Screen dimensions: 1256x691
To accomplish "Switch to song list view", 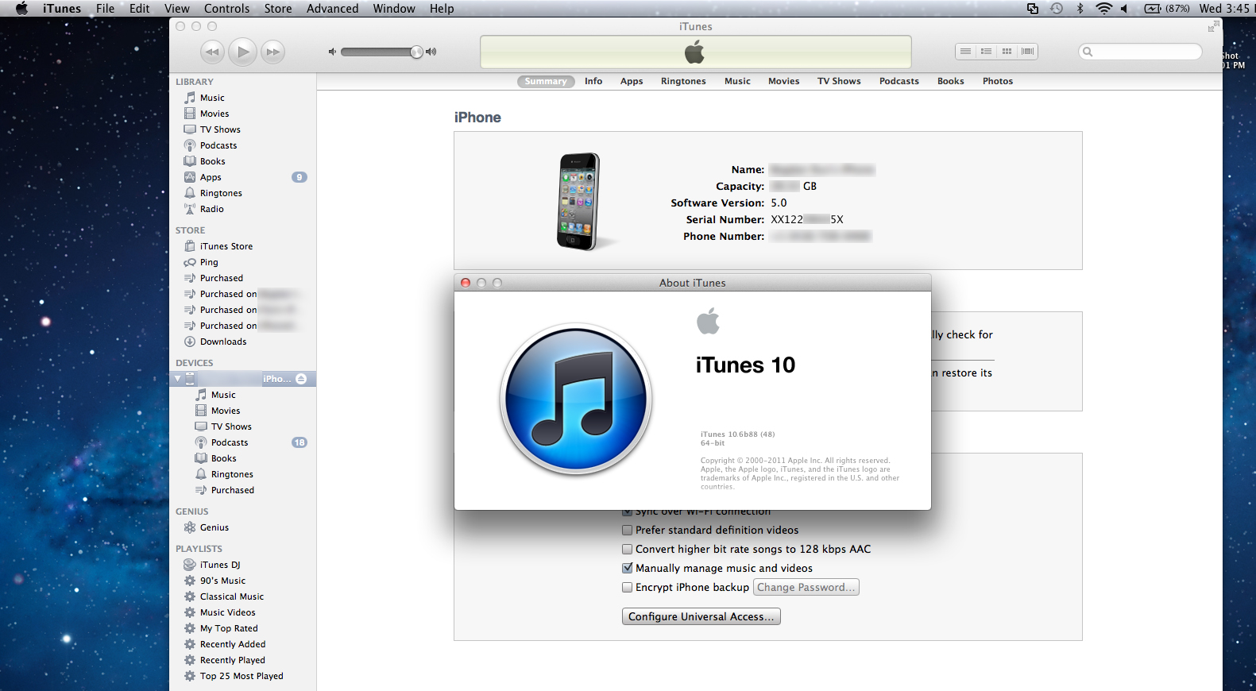I will pyautogui.click(x=965, y=52).
